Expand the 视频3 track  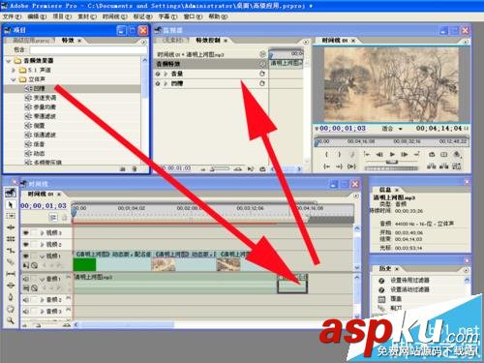coord(42,232)
